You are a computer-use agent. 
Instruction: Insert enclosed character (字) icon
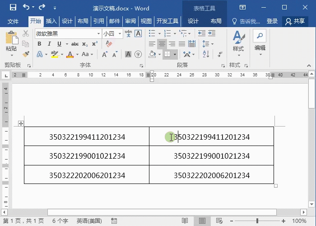pyautogui.click(x=138, y=54)
